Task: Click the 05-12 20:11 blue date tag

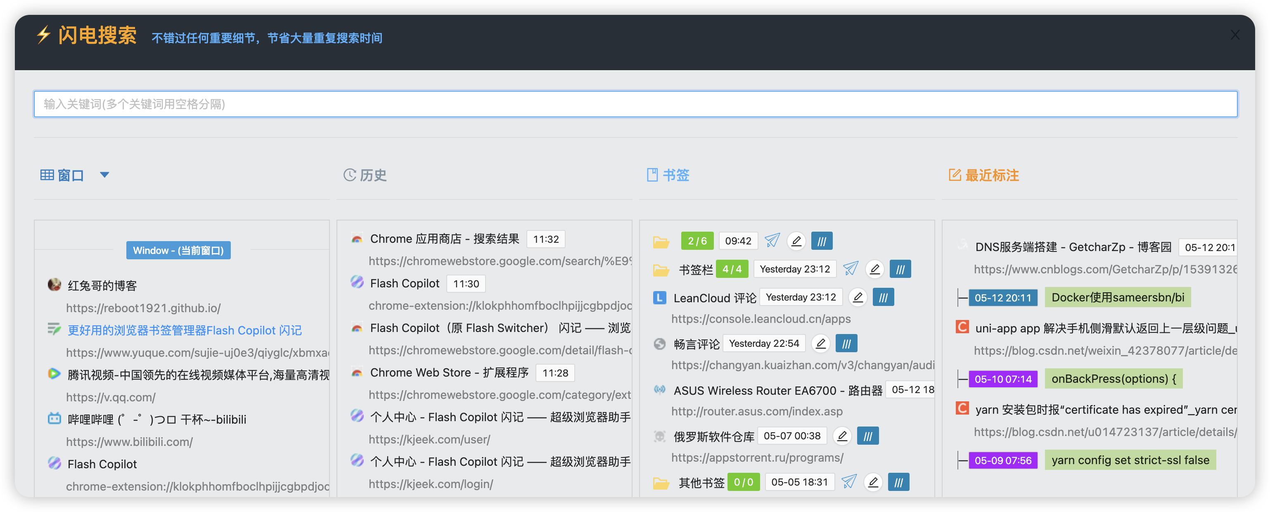Action: pos(1003,297)
